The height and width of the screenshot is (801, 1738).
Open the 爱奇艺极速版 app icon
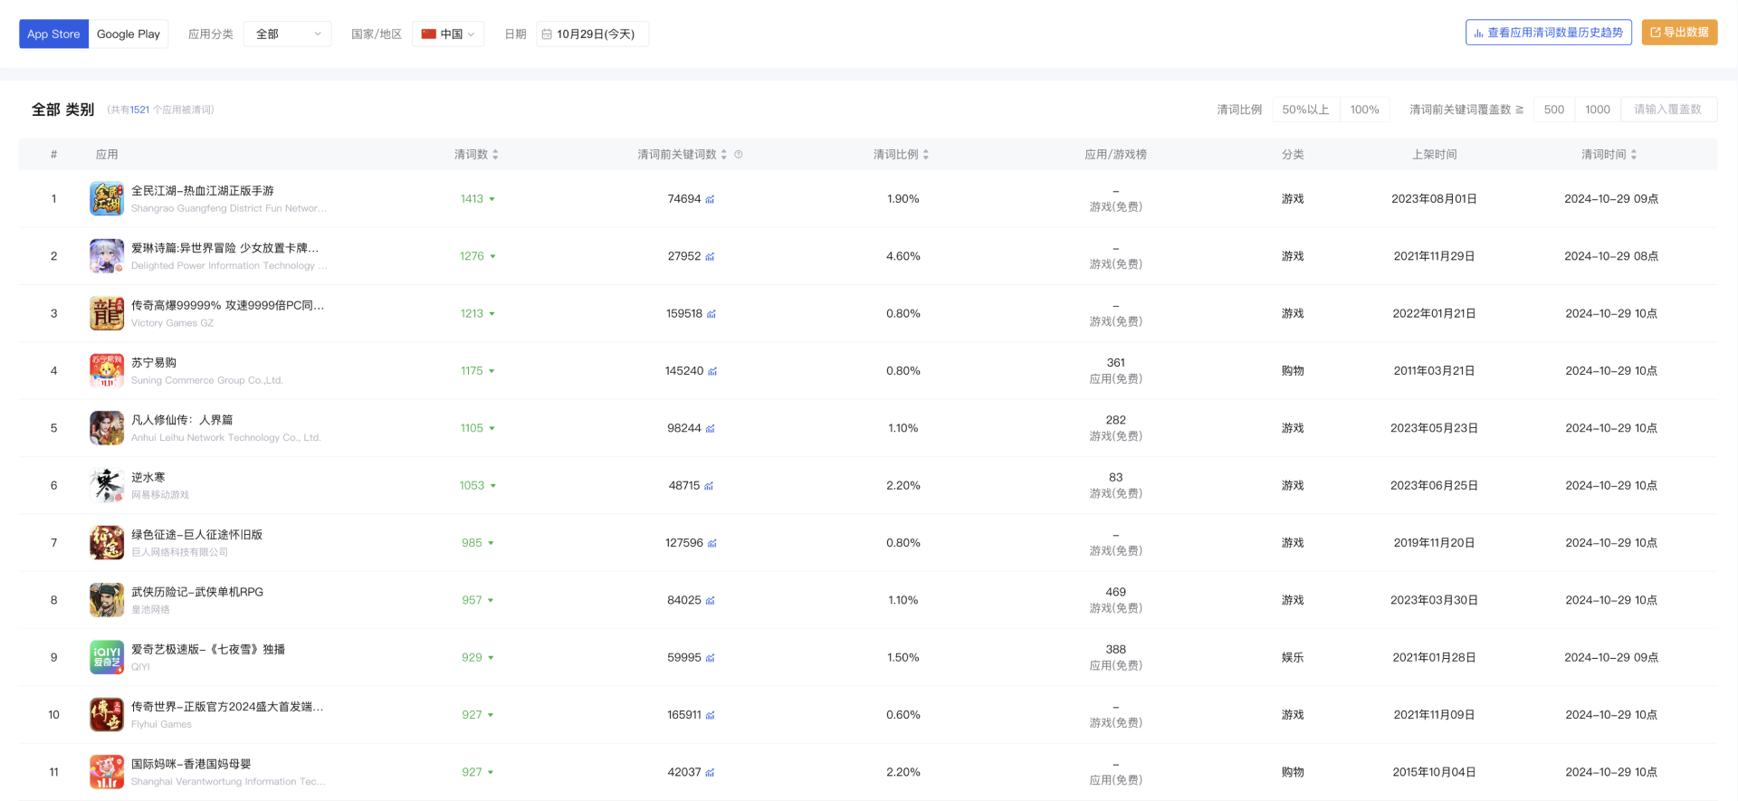pos(107,657)
